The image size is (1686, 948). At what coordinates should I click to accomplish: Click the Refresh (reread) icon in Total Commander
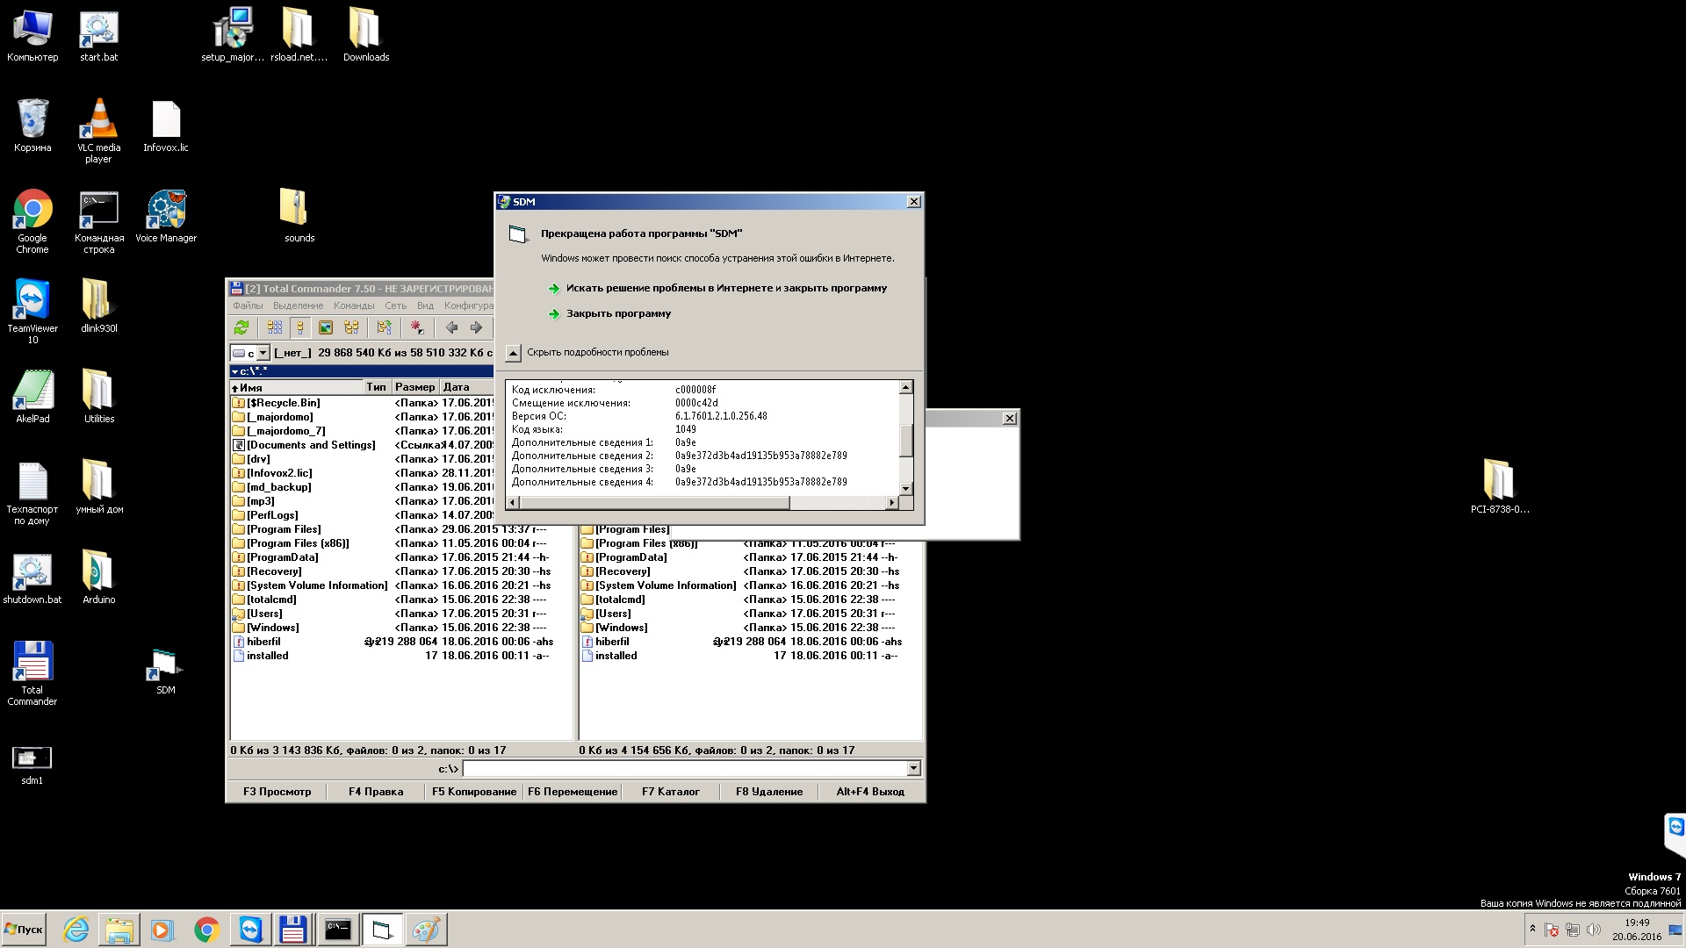(241, 327)
